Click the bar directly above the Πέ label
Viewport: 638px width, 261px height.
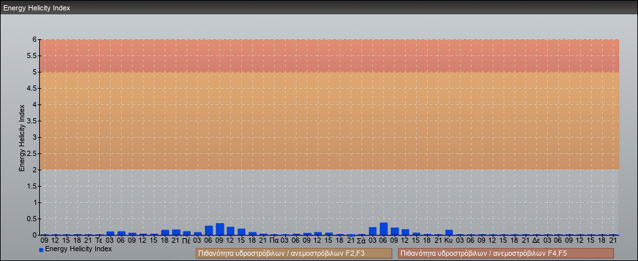click(187, 233)
